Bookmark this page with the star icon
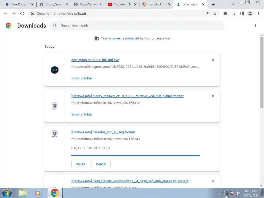264x198 pixels. click(215, 13)
